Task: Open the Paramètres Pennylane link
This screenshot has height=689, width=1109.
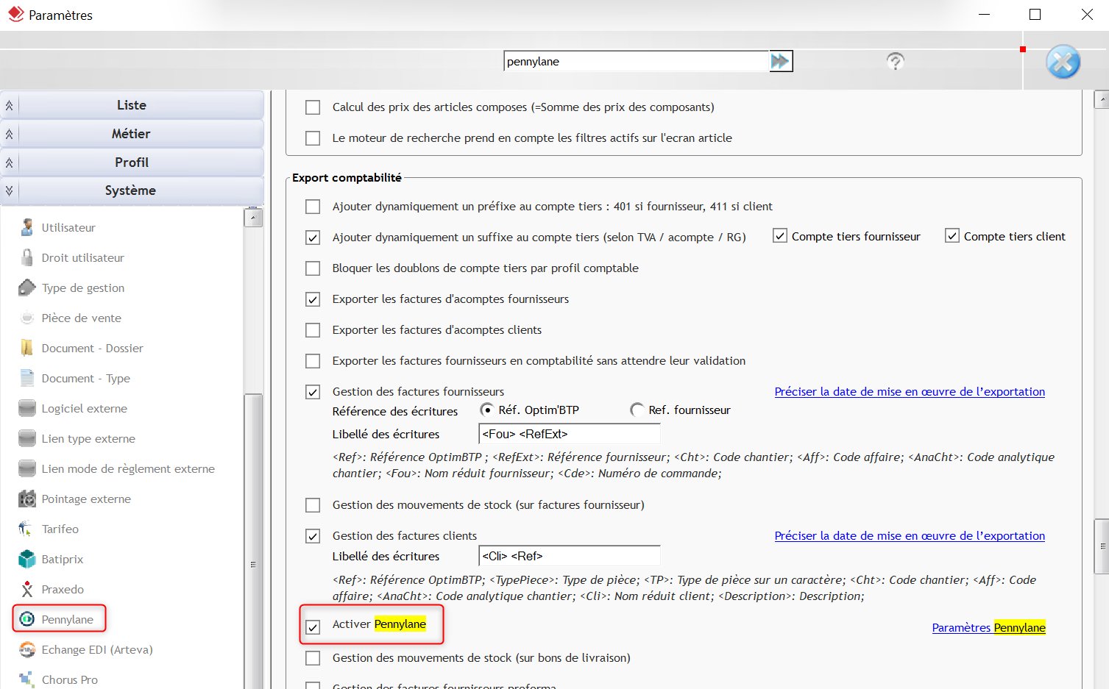Action: click(988, 627)
